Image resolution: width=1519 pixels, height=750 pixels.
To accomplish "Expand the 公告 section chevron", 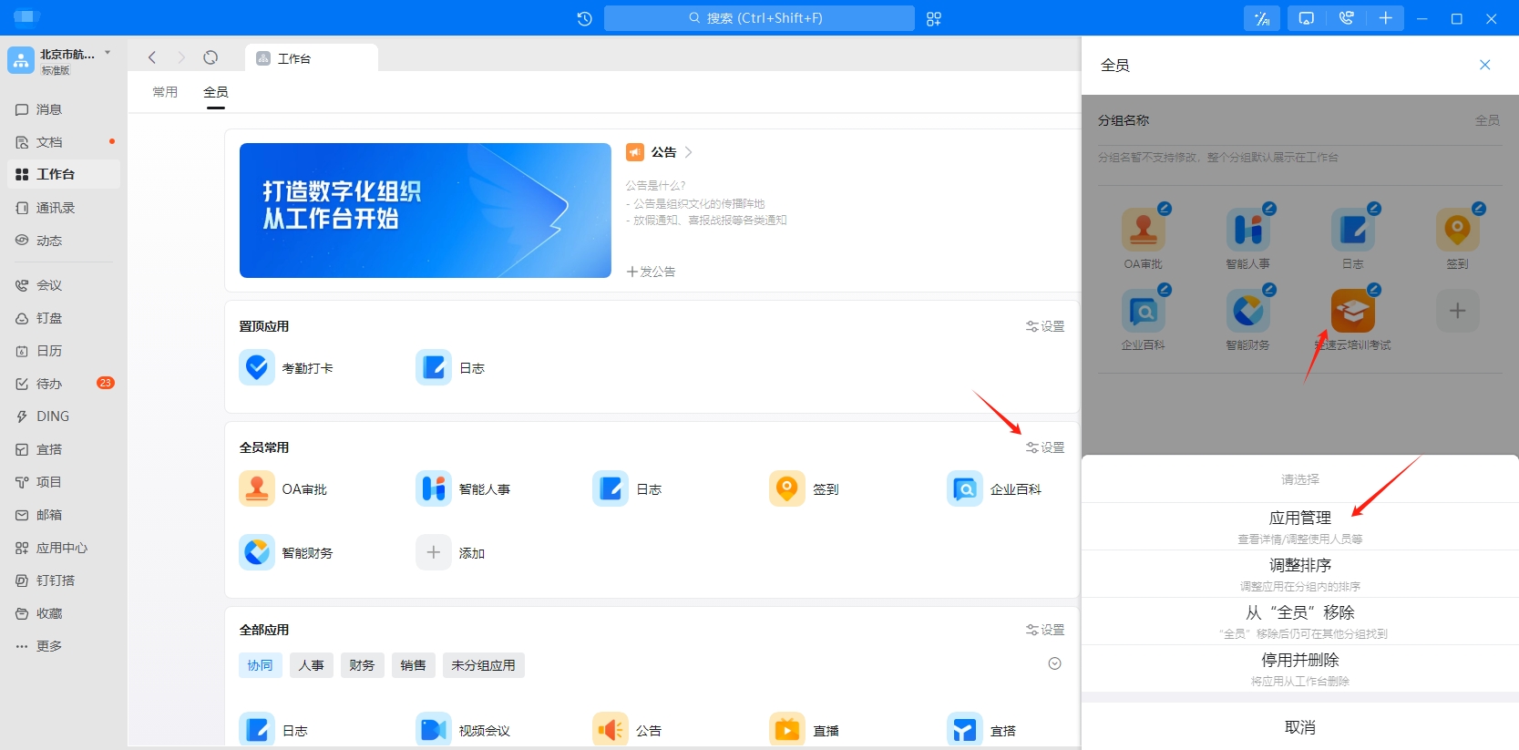I will coord(689,152).
